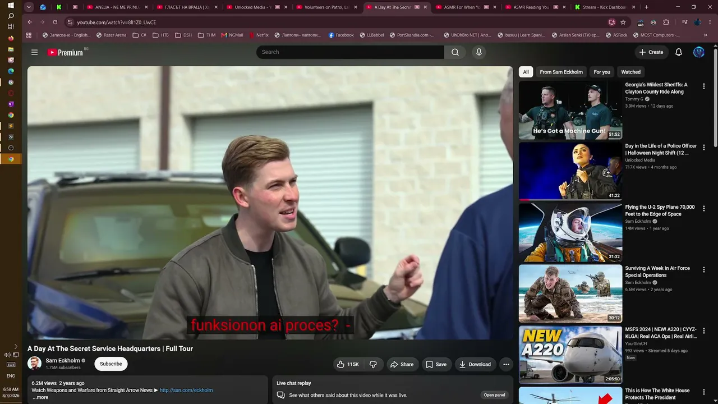Open Sam Eckholm channel avatar
Image resolution: width=718 pixels, height=404 pixels.
coord(34,363)
